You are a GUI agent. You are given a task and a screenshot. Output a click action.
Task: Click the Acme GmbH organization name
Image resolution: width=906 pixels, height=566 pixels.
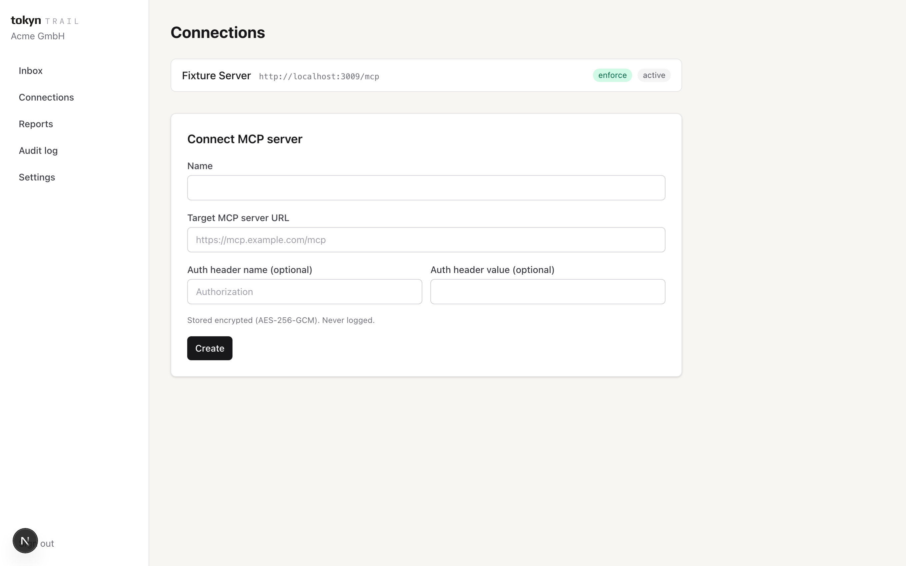pyautogui.click(x=38, y=36)
